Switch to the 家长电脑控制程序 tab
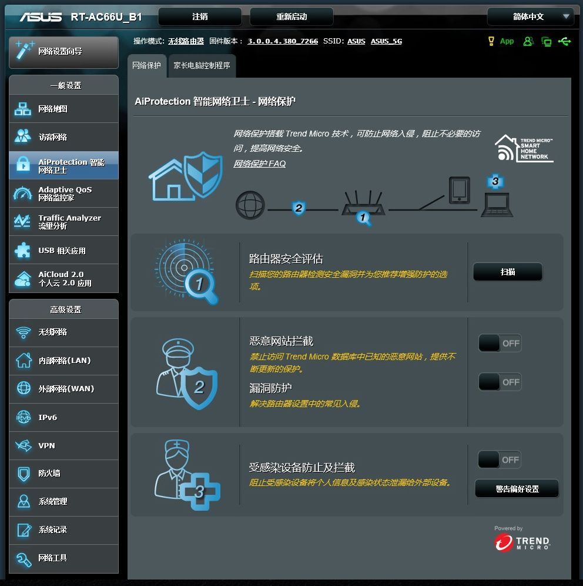 [x=202, y=66]
